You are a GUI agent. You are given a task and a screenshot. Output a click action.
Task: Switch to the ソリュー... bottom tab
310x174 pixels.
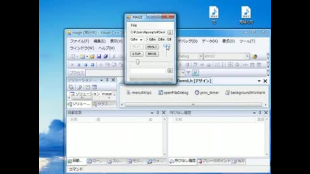coord(79,104)
